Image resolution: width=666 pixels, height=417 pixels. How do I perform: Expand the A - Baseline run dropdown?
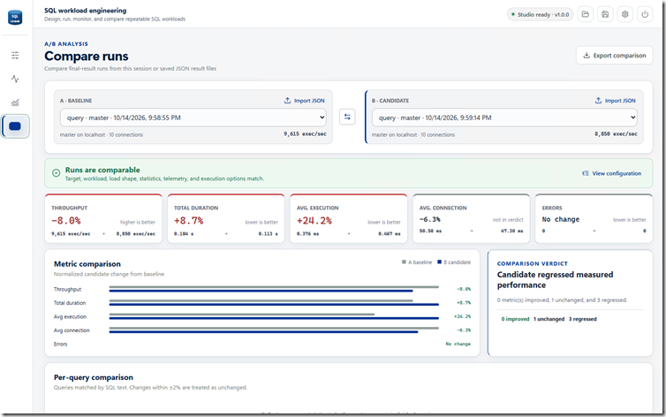click(193, 118)
